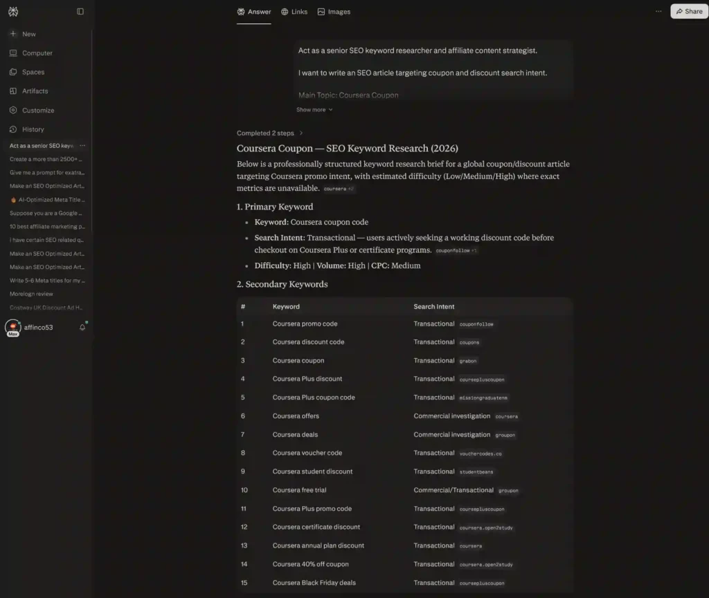Click groupon citation for Coursera free trial
The image size is (709, 598).
point(508,491)
